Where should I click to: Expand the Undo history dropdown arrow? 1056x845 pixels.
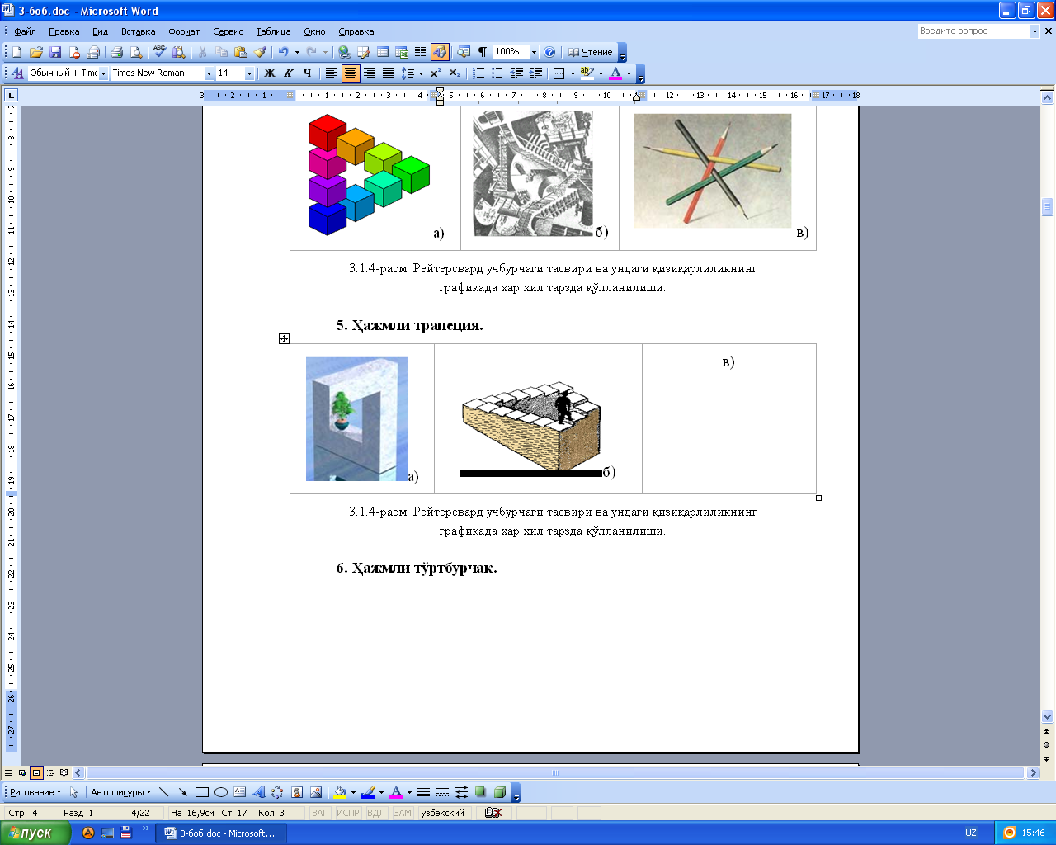tap(297, 52)
